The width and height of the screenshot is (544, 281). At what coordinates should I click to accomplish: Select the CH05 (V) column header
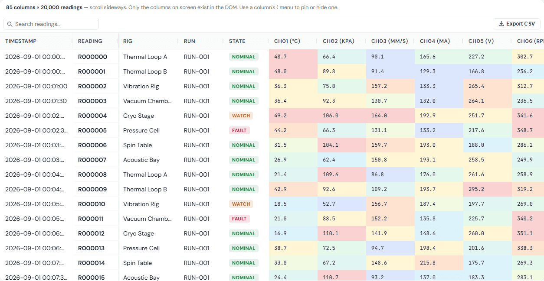tap(488, 41)
